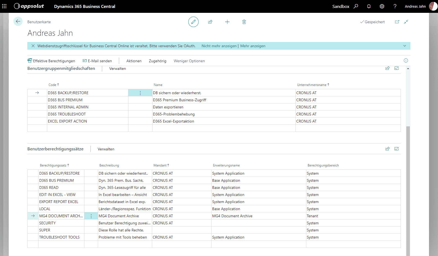This screenshot has height=256, width=438.
Task: Click Effektive Berechtigungen button
Action: click(51, 61)
